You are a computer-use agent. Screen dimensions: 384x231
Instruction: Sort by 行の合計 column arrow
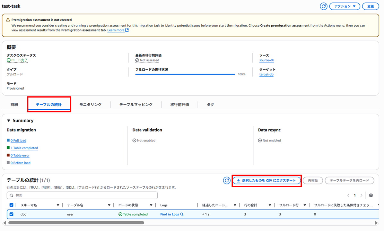[270, 205]
